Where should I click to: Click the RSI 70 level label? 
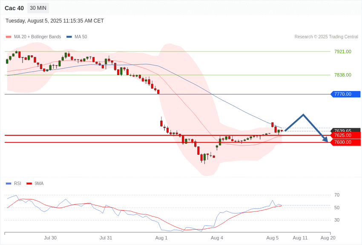click(x=337, y=195)
